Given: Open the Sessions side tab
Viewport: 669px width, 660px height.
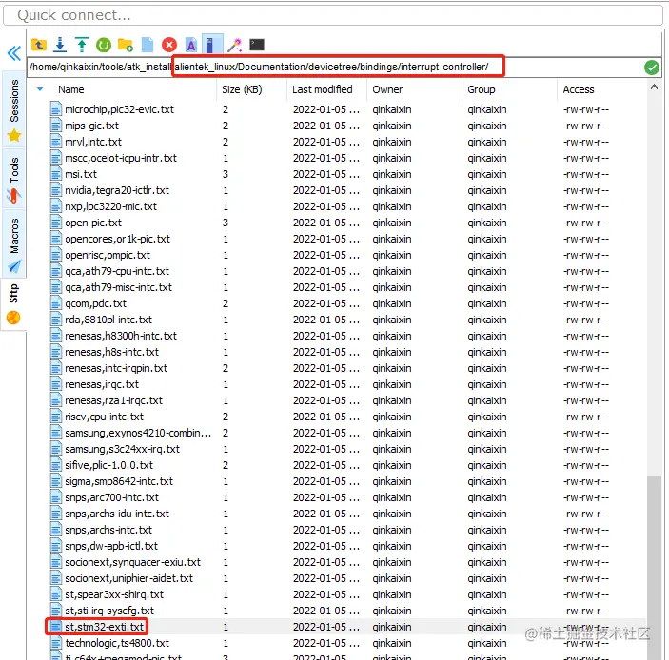Looking at the screenshot, I should (x=13, y=109).
